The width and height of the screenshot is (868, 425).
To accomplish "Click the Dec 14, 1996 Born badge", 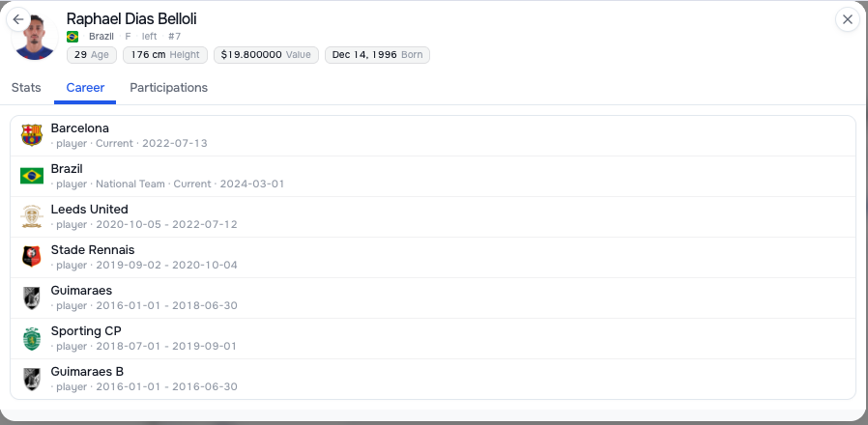I will coord(377,55).
